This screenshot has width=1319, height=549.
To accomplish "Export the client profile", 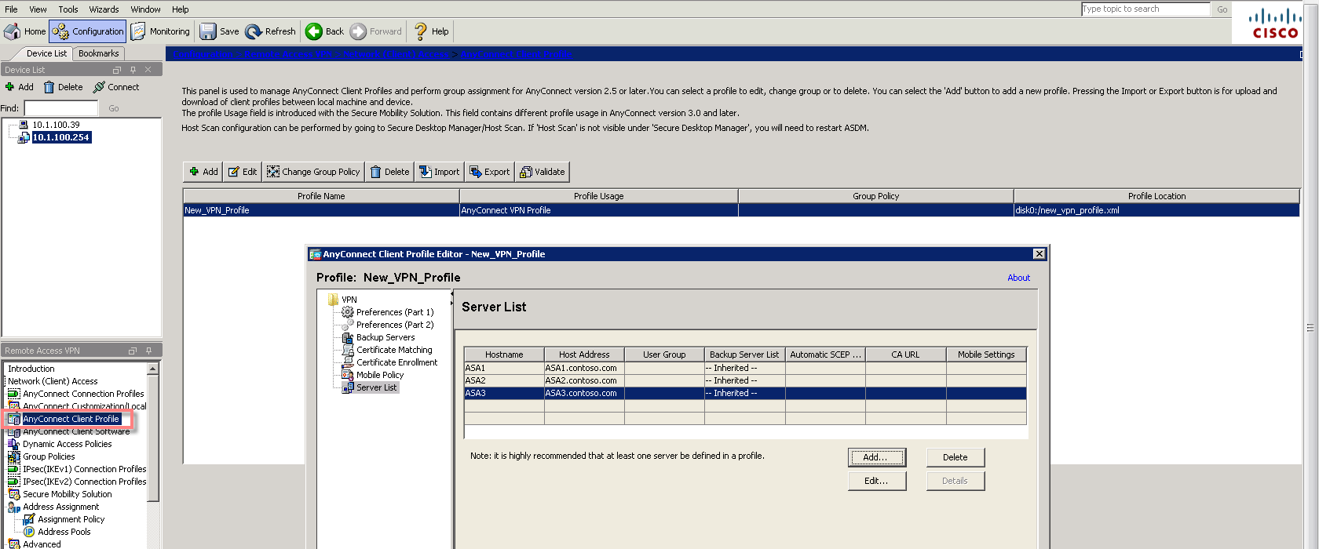I will pos(490,172).
